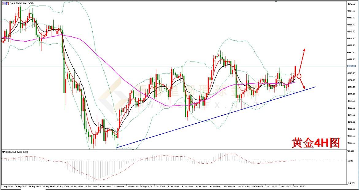Viewport: 359px width, 190px height.
Task: Click the 1853.50 price scale label
Action: (352, 143)
